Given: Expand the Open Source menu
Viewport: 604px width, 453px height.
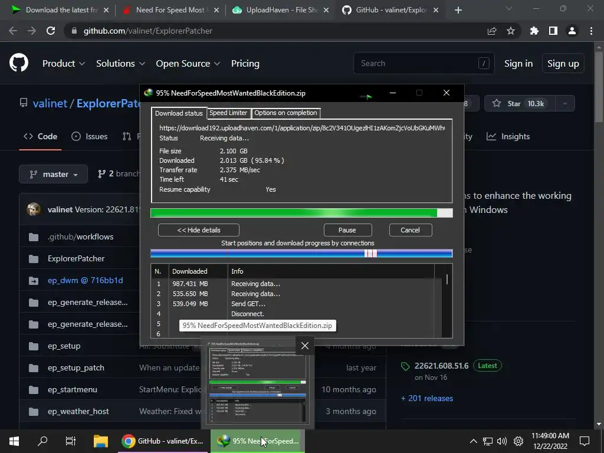Looking at the screenshot, I should click(188, 64).
